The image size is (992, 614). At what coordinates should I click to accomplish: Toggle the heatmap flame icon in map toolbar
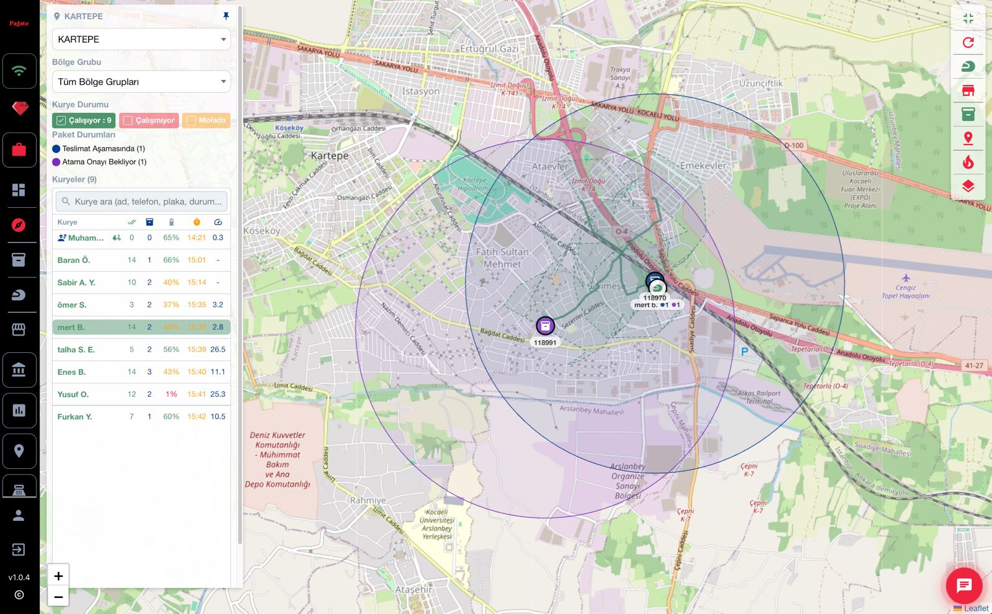point(968,162)
